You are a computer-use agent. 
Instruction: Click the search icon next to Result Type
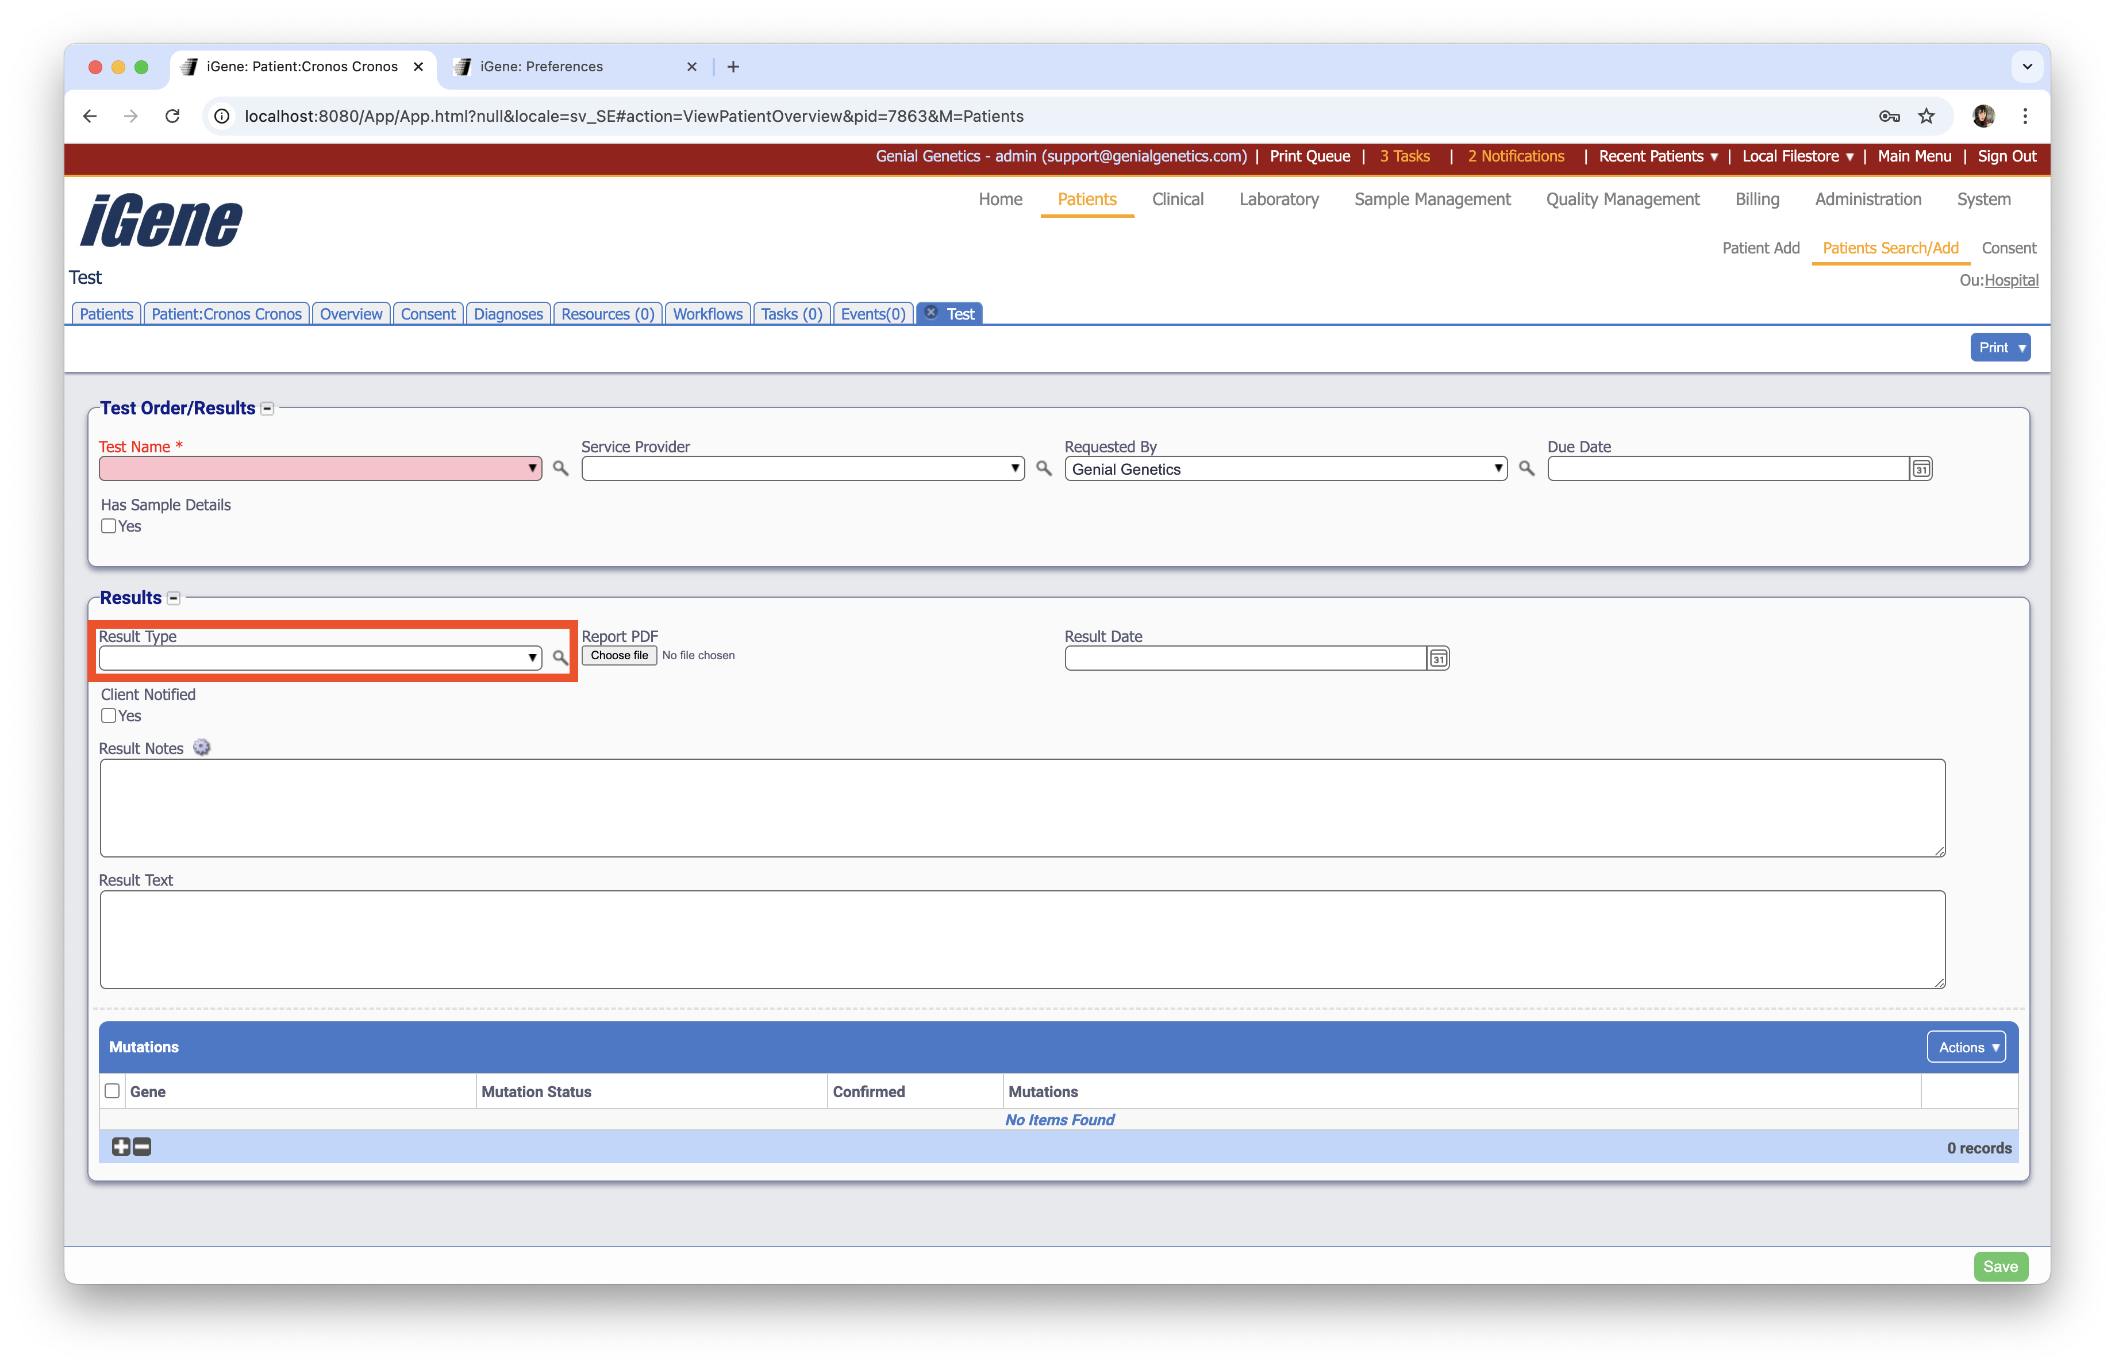[x=560, y=657]
